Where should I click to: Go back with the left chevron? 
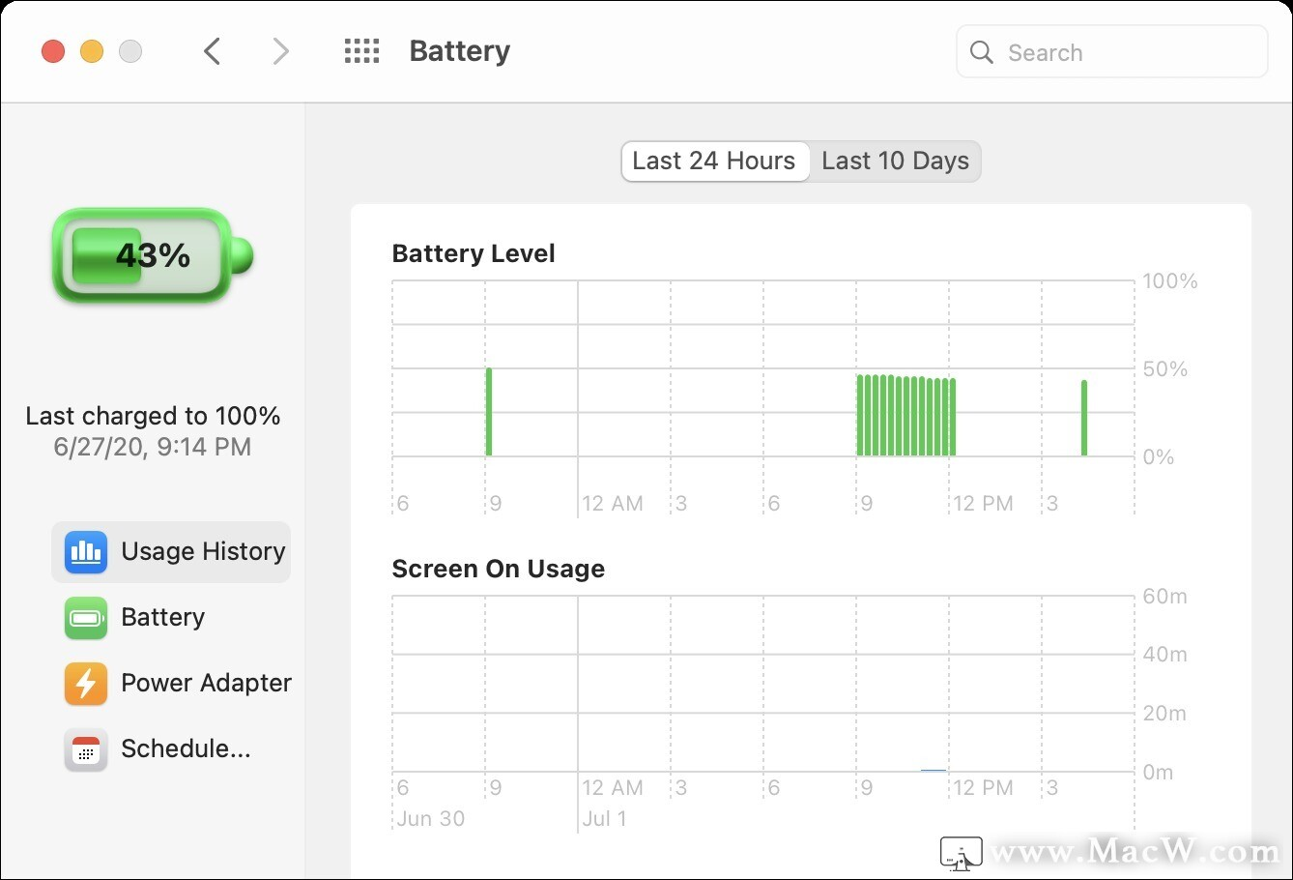point(213,51)
